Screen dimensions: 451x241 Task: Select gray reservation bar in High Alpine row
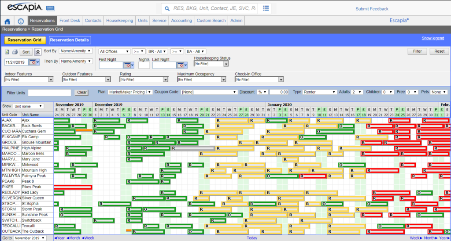click(193, 148)
